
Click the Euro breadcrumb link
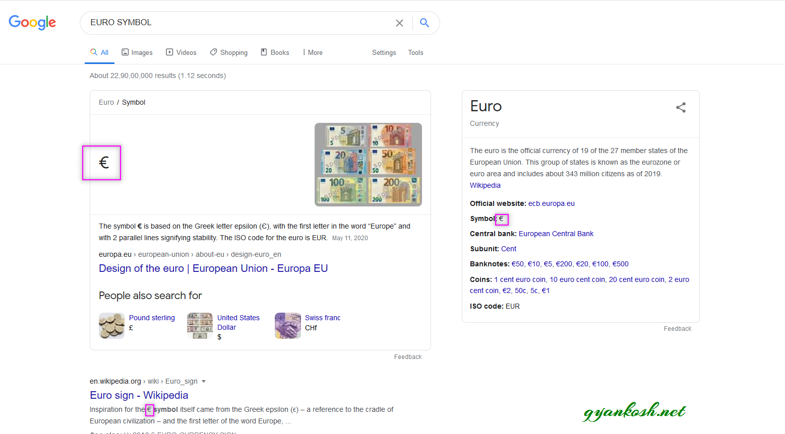tap(106, 102)
